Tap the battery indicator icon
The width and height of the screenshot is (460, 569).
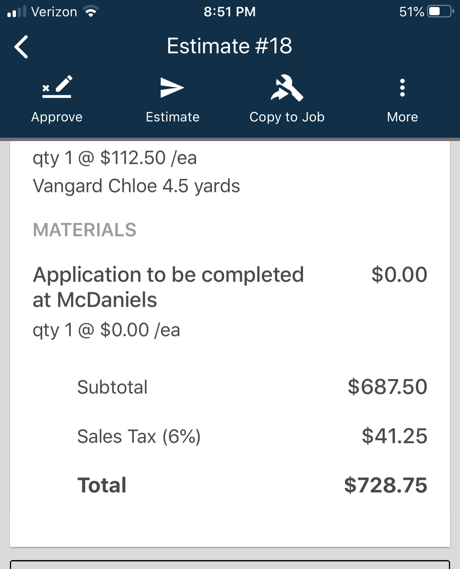click(440, 12)
